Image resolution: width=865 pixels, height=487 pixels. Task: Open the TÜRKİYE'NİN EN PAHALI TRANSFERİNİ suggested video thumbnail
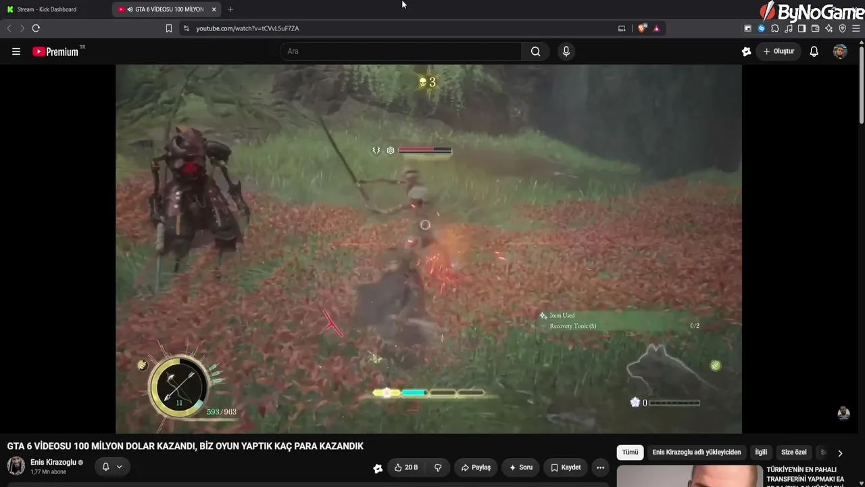pyautogui.click(x=689, y=476)
